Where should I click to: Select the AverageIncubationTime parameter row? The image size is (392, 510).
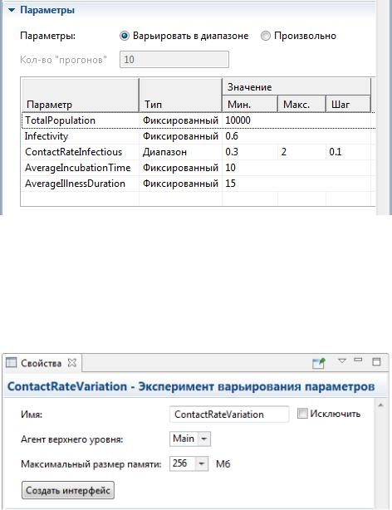(x=198, y=168)
